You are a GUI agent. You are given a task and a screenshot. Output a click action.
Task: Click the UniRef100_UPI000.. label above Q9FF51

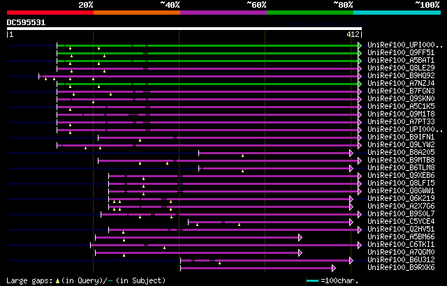[405, 45]
